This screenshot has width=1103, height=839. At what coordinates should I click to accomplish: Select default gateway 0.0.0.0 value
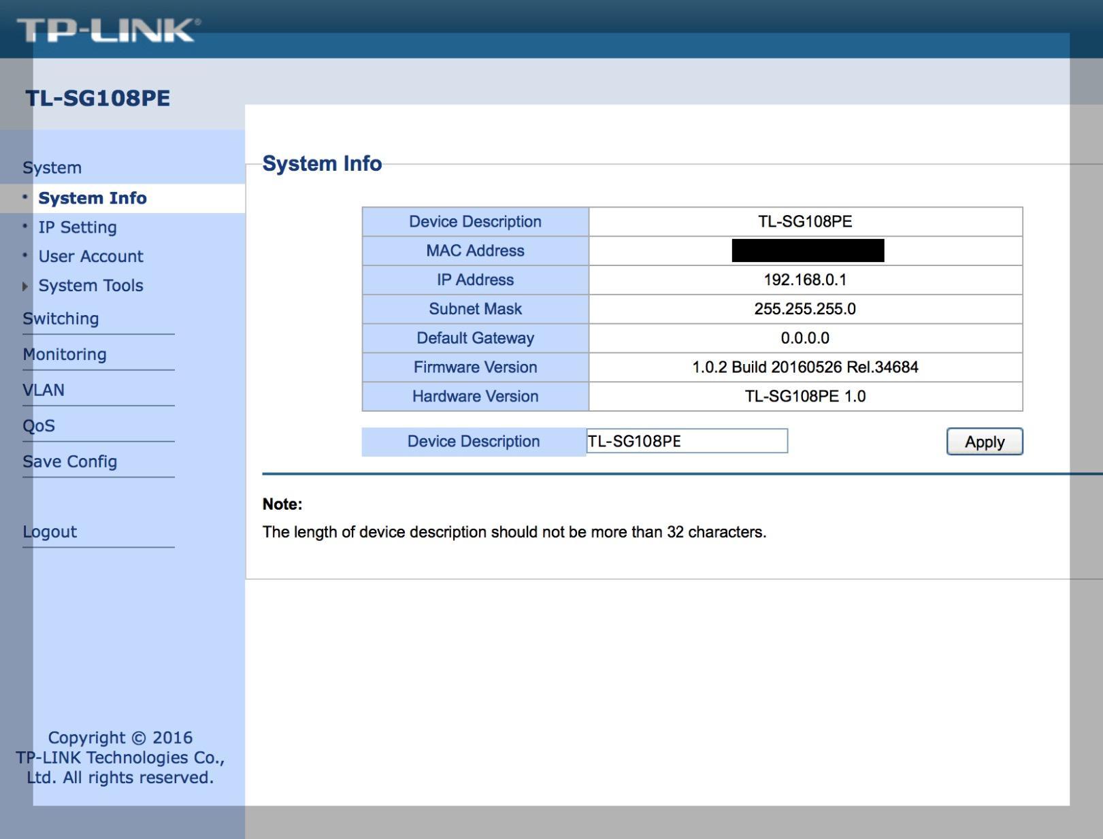tap(805, 338)
